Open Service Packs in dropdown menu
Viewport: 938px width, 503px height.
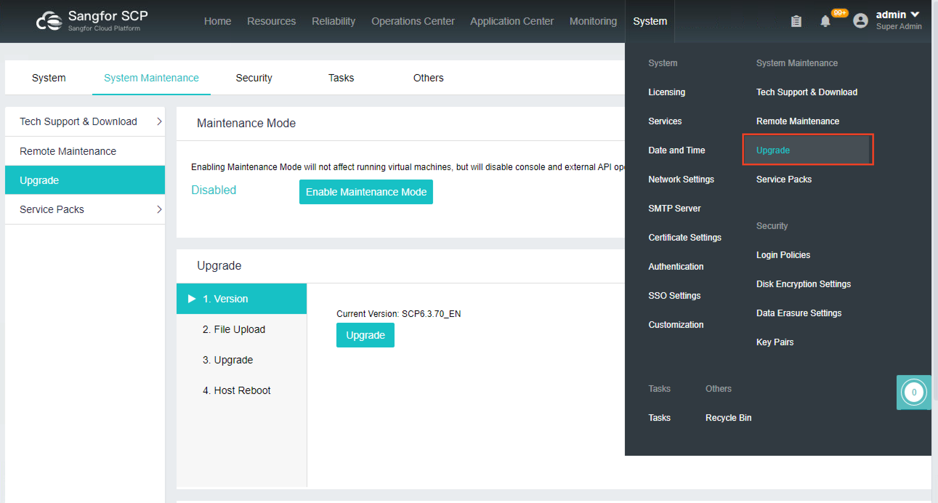pos(784,180)
